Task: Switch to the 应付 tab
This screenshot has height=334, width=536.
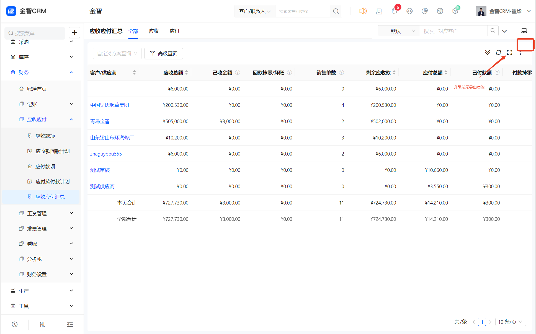Action: point(174,31)
